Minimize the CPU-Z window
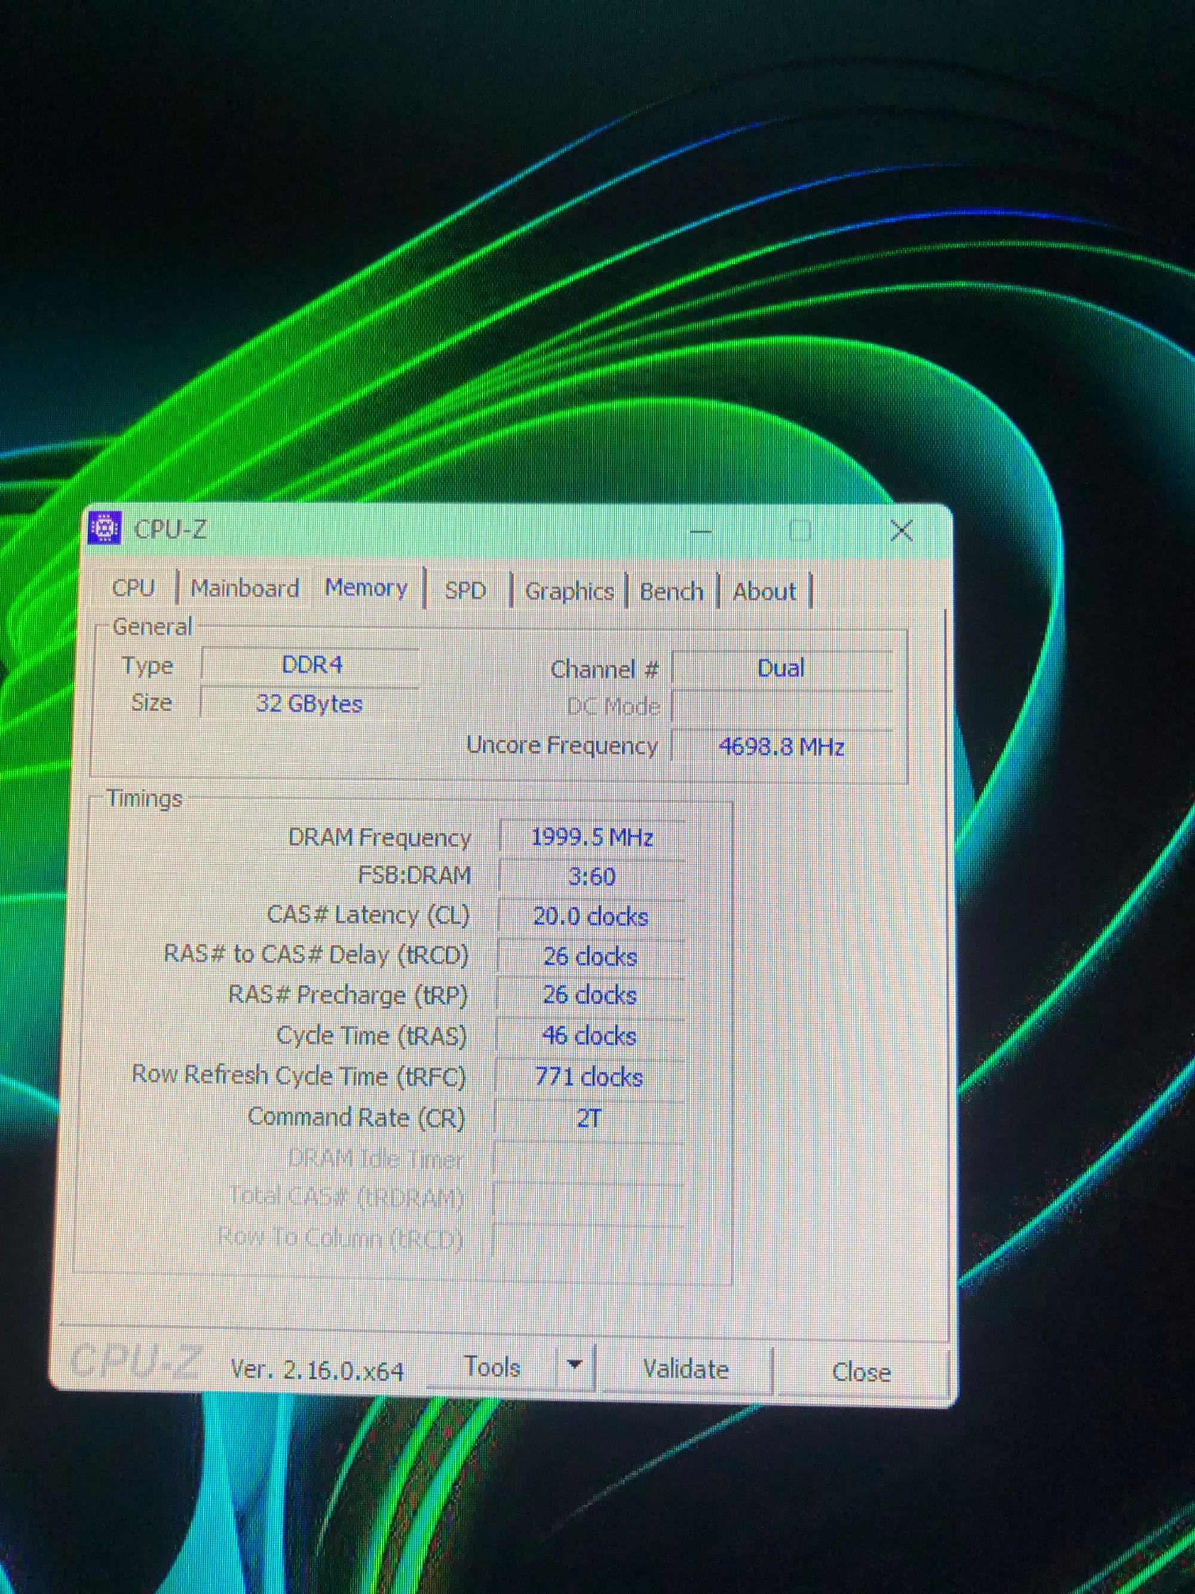The image size is (1195, 1594). [x=701, y=532]
